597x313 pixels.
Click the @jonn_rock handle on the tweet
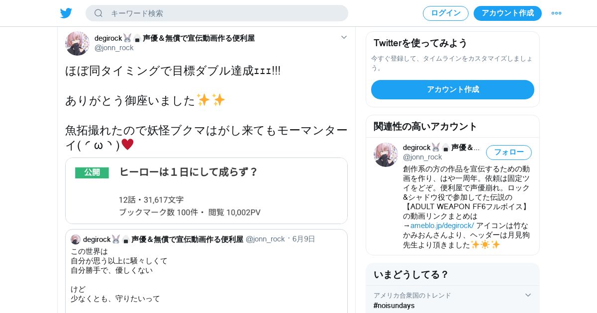[x=114, y=48]
